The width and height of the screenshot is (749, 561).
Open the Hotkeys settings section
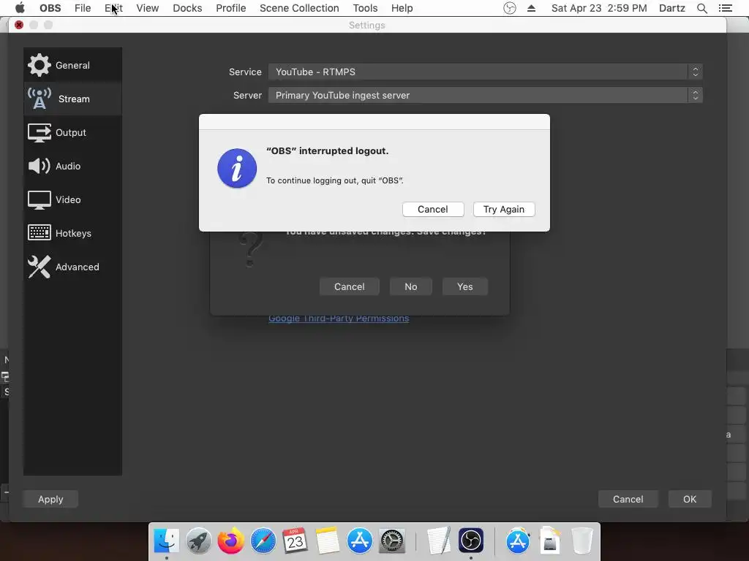72,233
